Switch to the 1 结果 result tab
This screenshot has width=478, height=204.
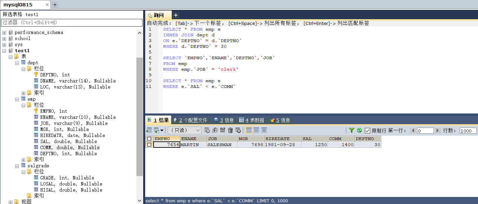click(158, 120)
